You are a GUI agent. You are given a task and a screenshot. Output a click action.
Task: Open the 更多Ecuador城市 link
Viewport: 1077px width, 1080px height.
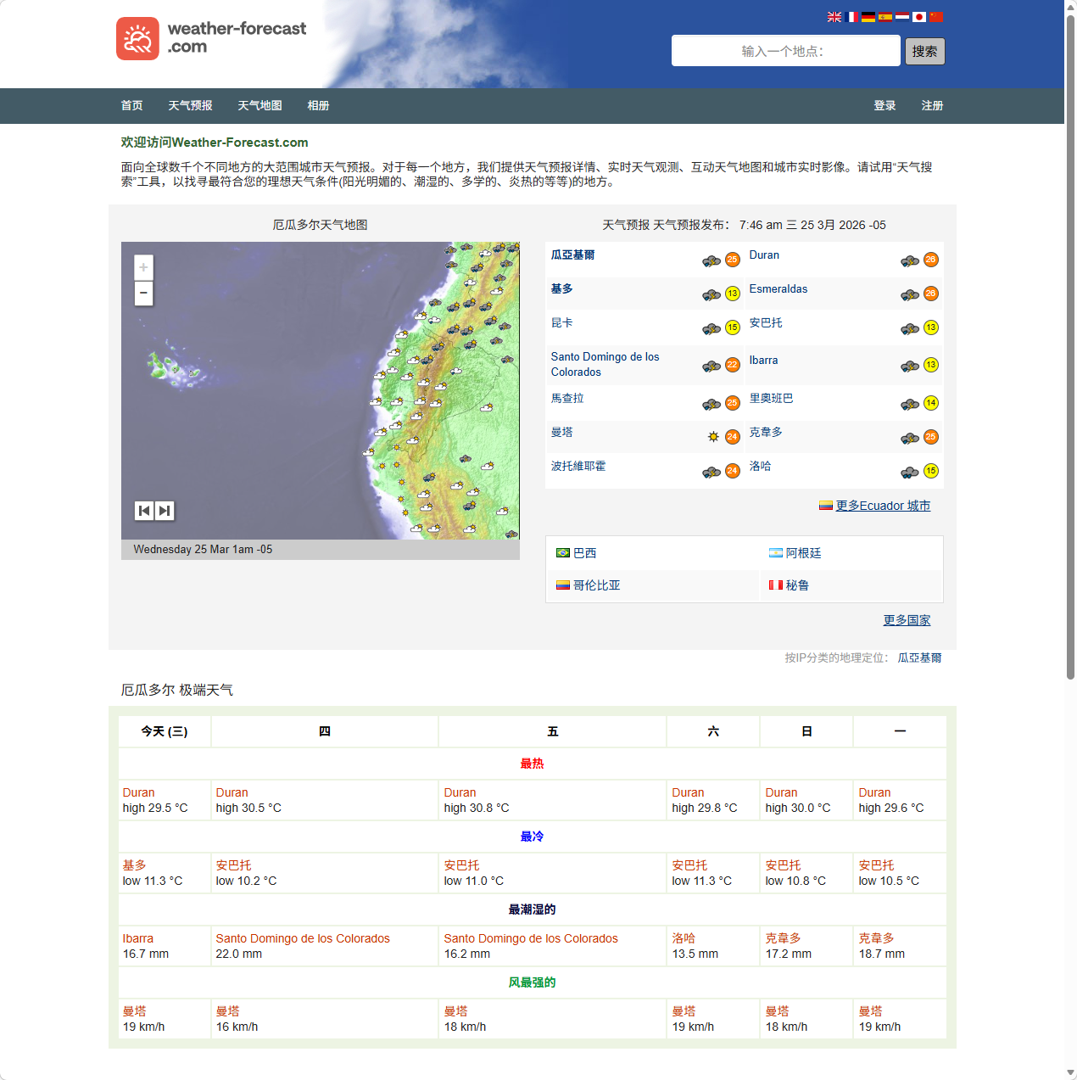point(883,506)
